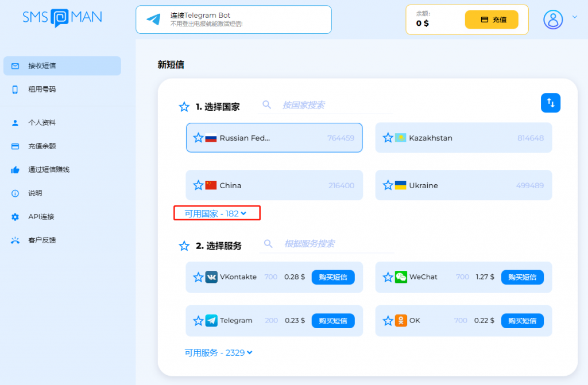The height and width of the screenshot is (385, 588).
Task: Click the Ukraine flag icon
Action: tap(400, 185)
